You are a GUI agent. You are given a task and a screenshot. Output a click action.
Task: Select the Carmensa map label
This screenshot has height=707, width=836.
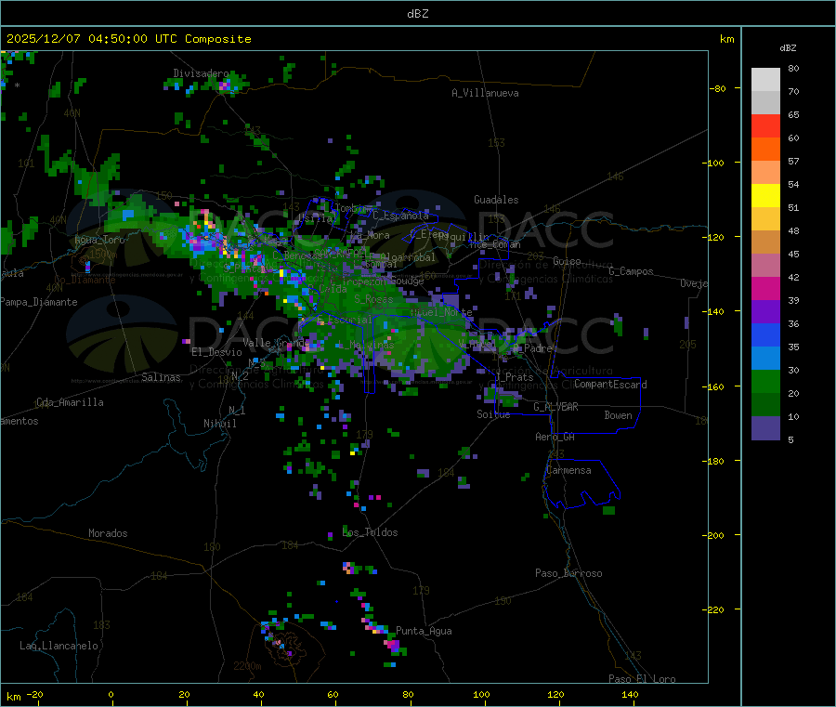click(x=568, y=470)
